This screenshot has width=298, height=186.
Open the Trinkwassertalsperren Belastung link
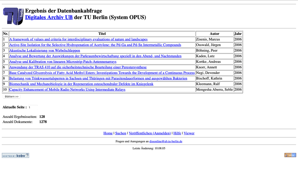pos(98,79)
